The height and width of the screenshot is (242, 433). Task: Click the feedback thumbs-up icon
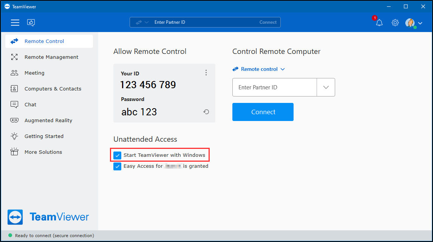click(x=31, y=23)
